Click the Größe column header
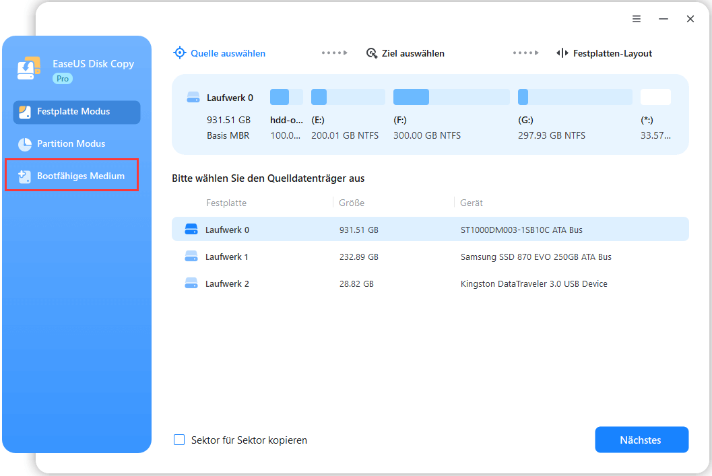712x476 pixels. coord(352,203)
